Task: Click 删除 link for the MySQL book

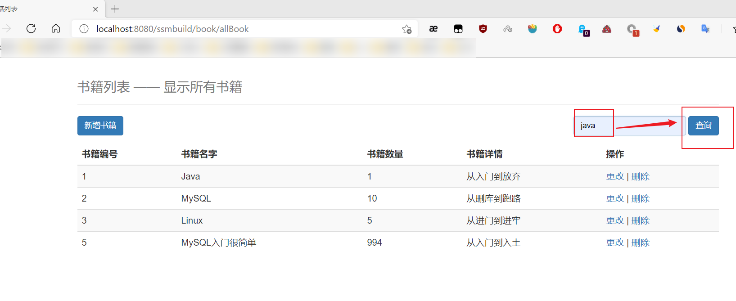Action: pyautogui.click(x=640, y=198)
